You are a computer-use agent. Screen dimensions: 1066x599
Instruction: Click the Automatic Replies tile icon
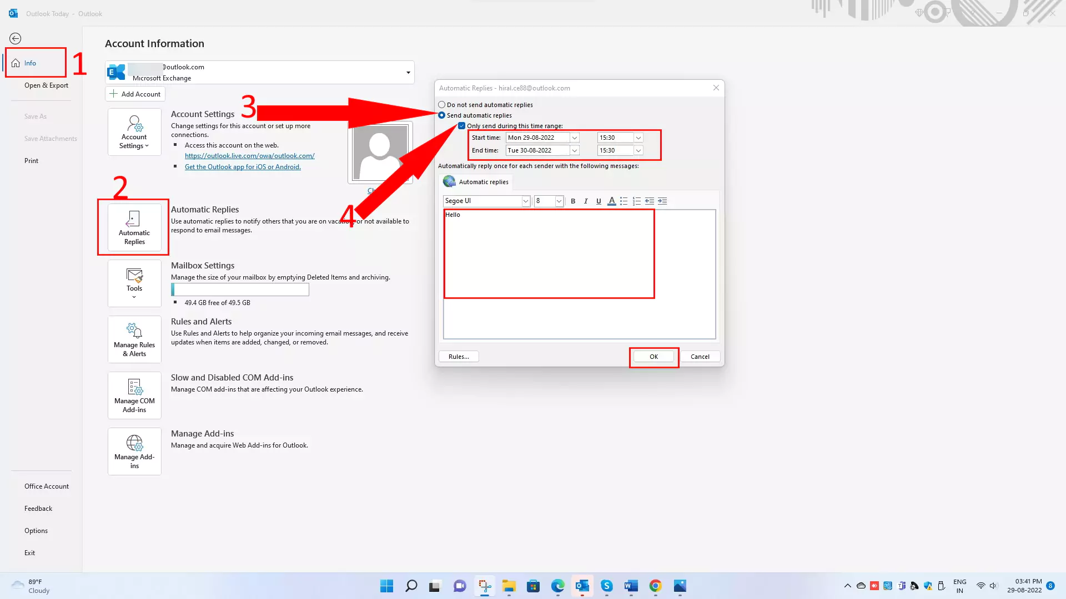point(134,227)
